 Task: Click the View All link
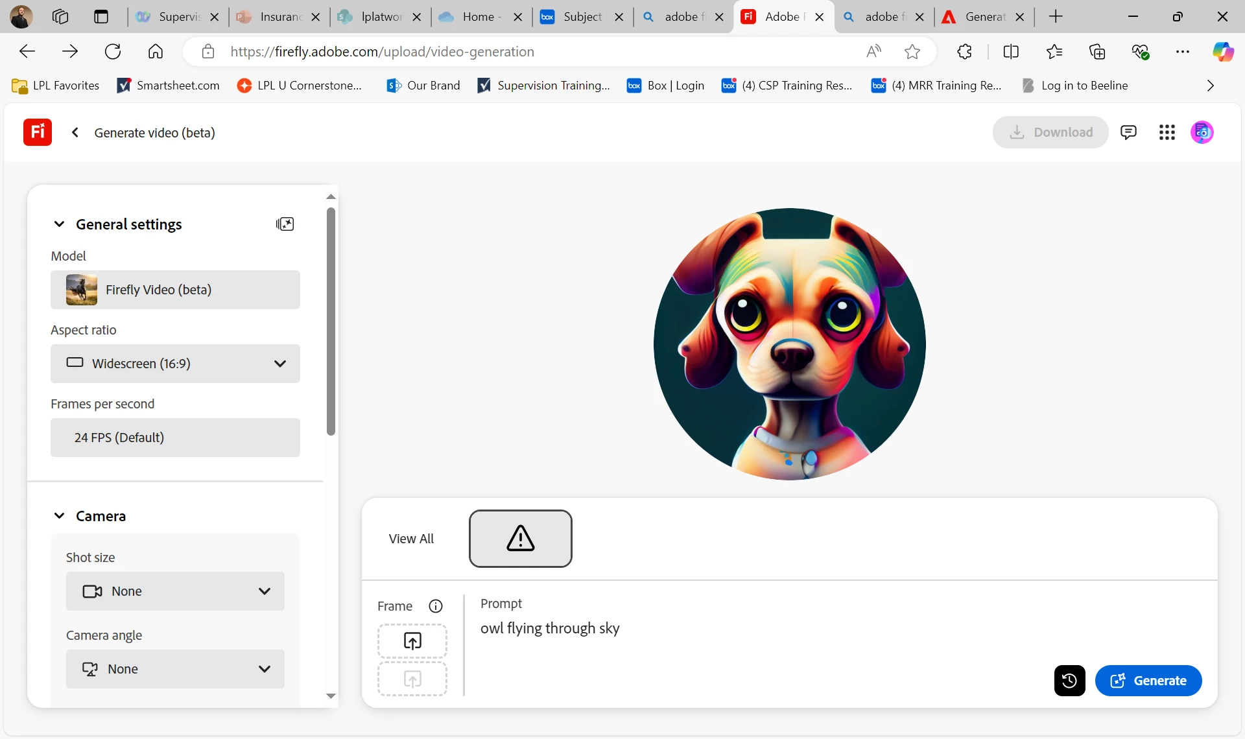411,539
